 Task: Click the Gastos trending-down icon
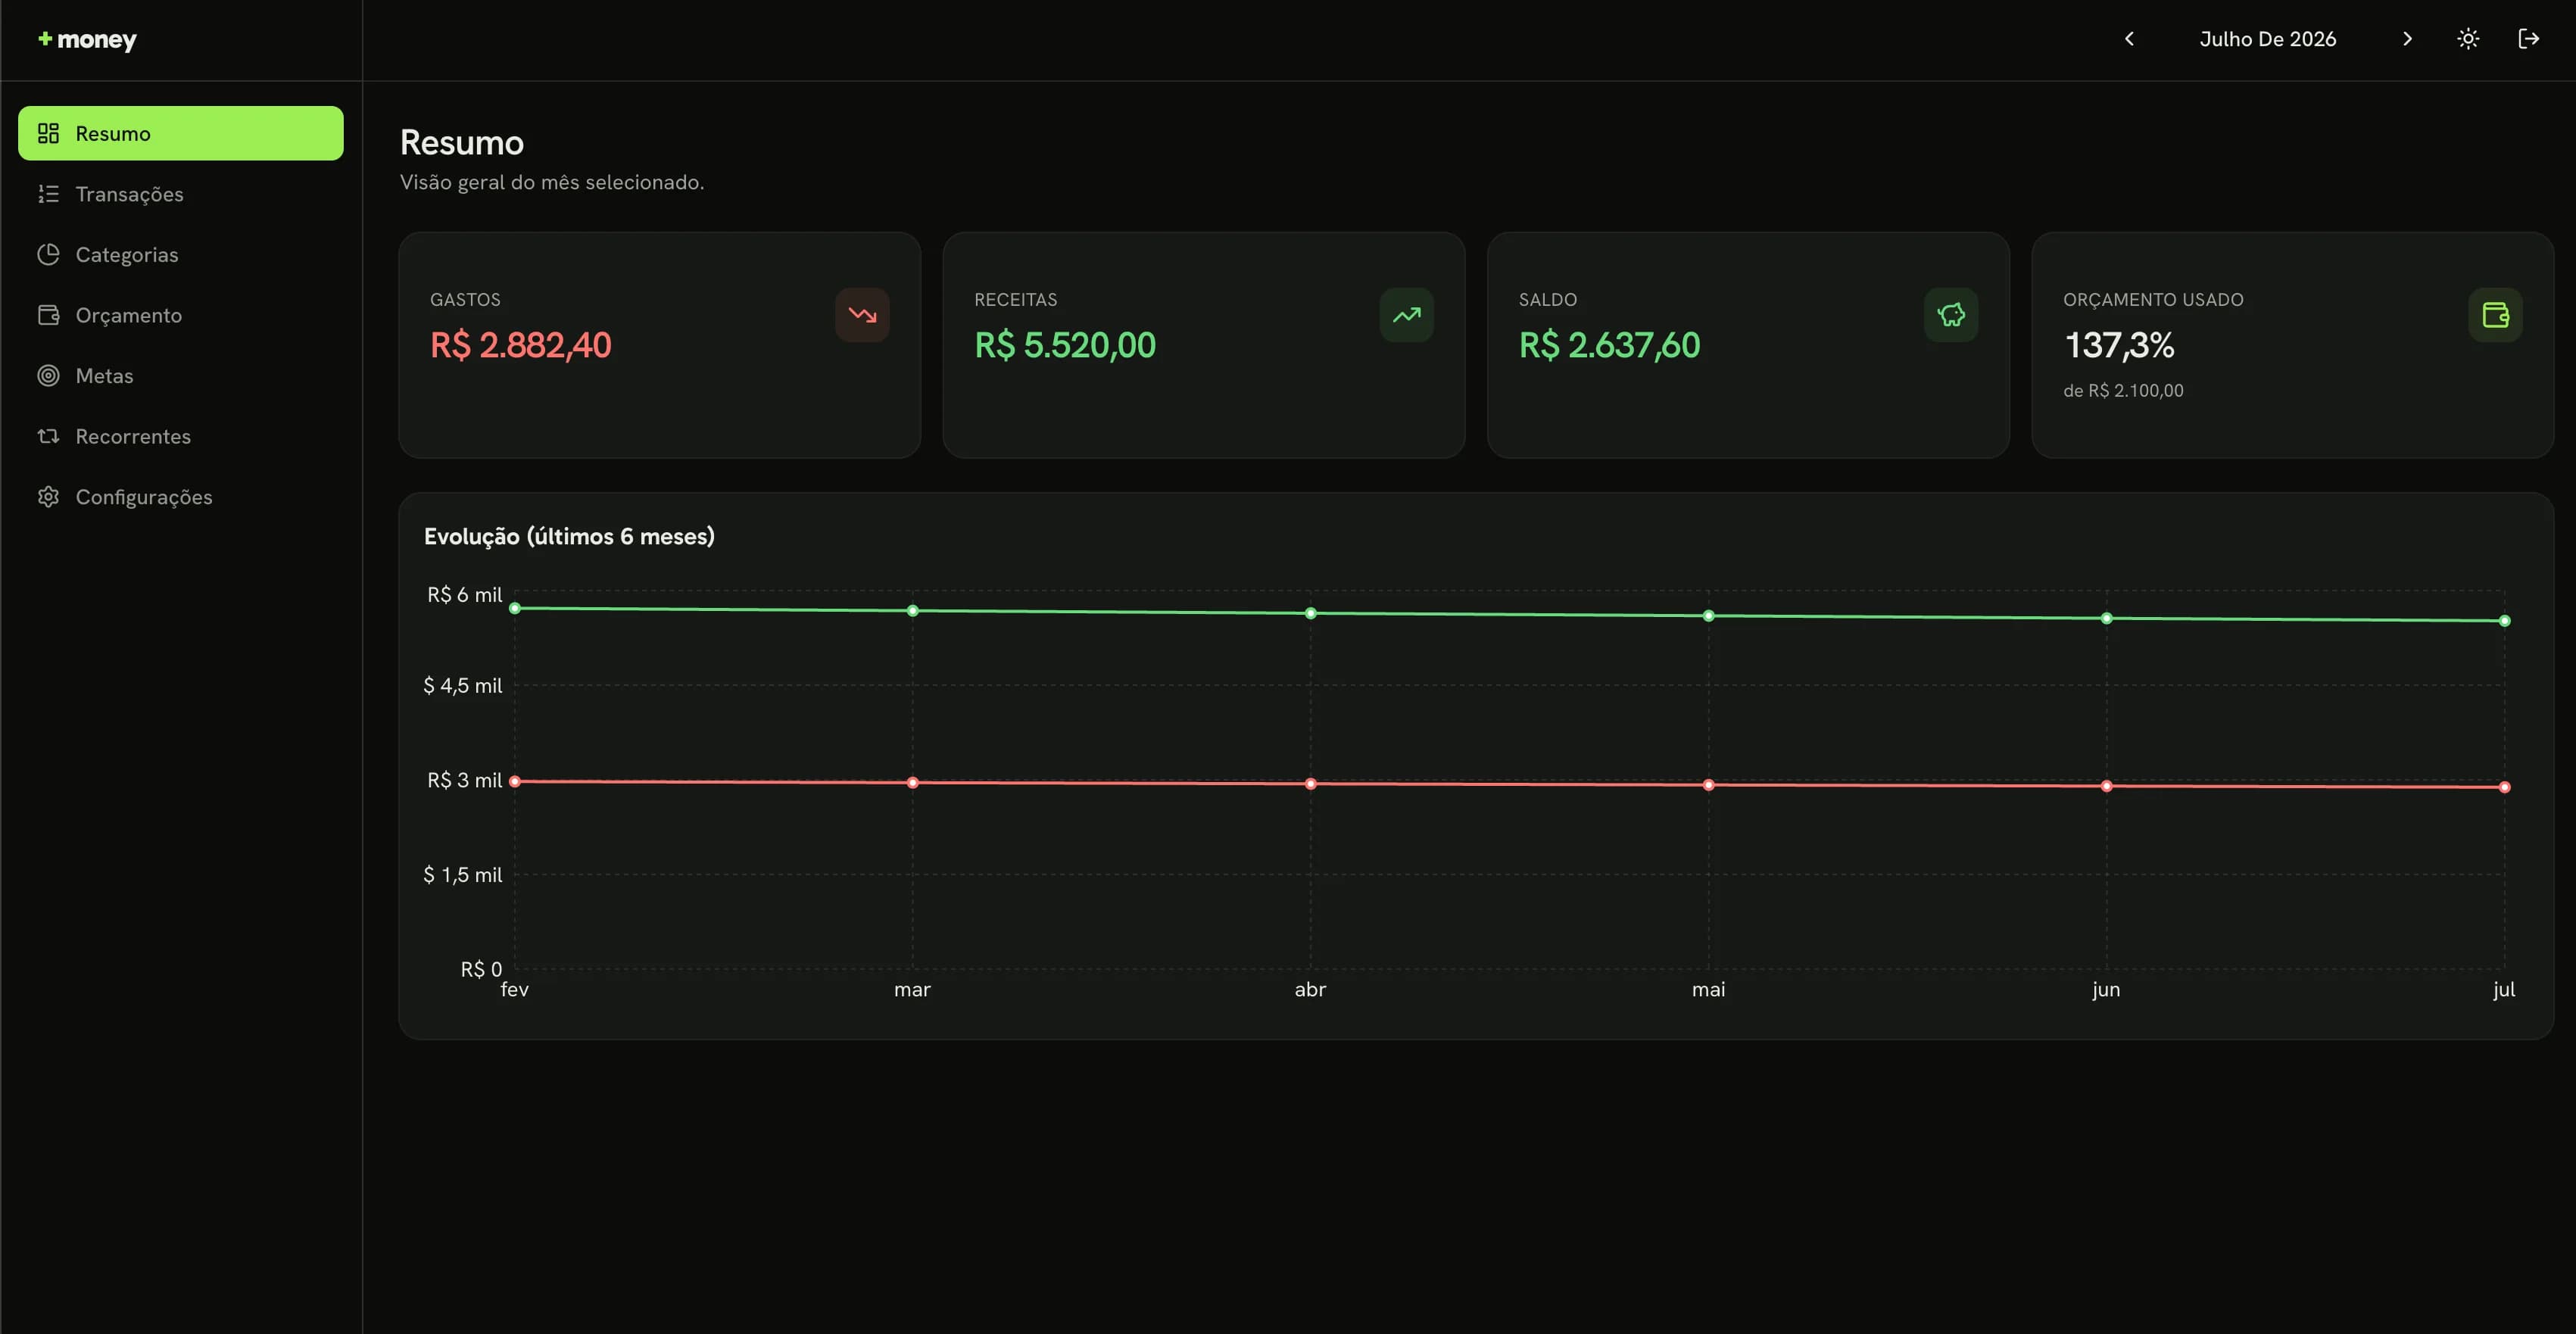pyautogui.click(x=862, y=315)
